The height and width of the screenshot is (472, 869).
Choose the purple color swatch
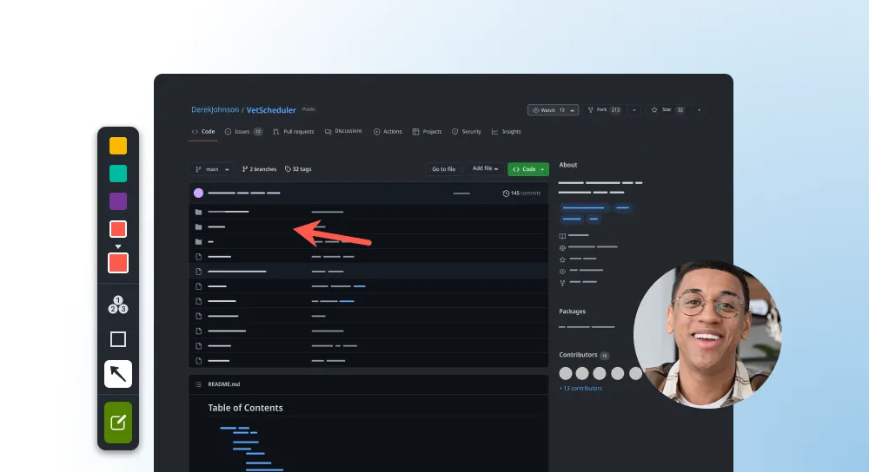tap(118, 201)
